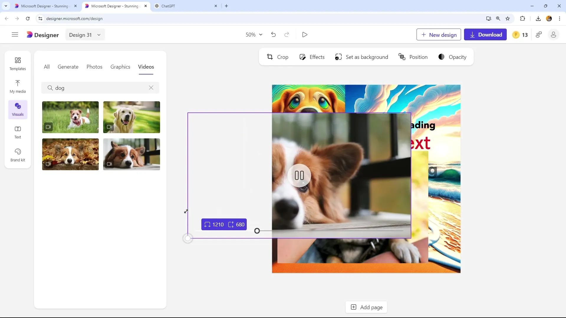The height and width of the screenshot is (318, 566).
Task: Click the bottom-left resize handle of video
Action: click(x=188, y=238)
